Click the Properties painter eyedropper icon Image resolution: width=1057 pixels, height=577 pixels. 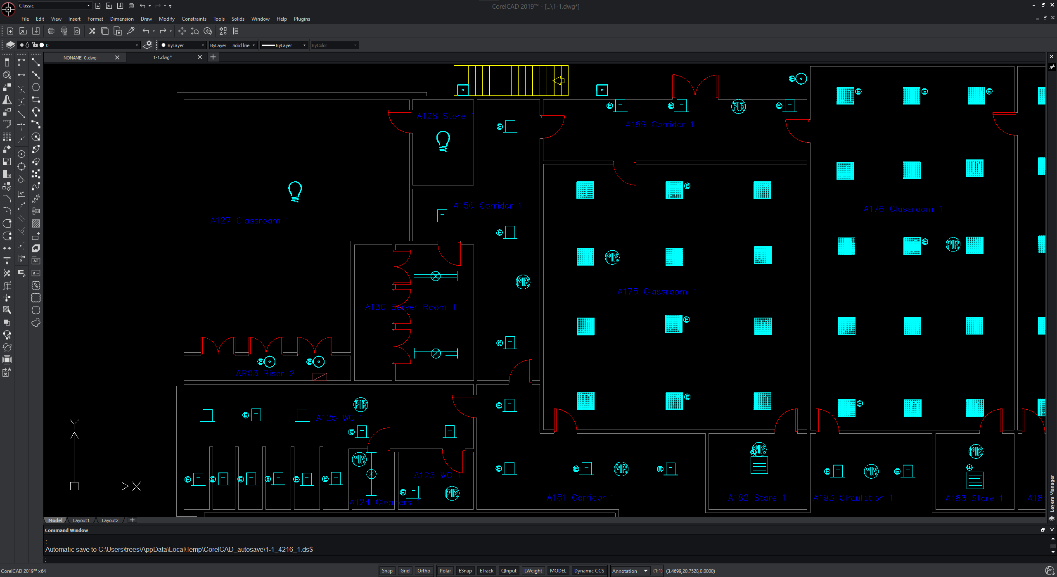coord(131,31)
